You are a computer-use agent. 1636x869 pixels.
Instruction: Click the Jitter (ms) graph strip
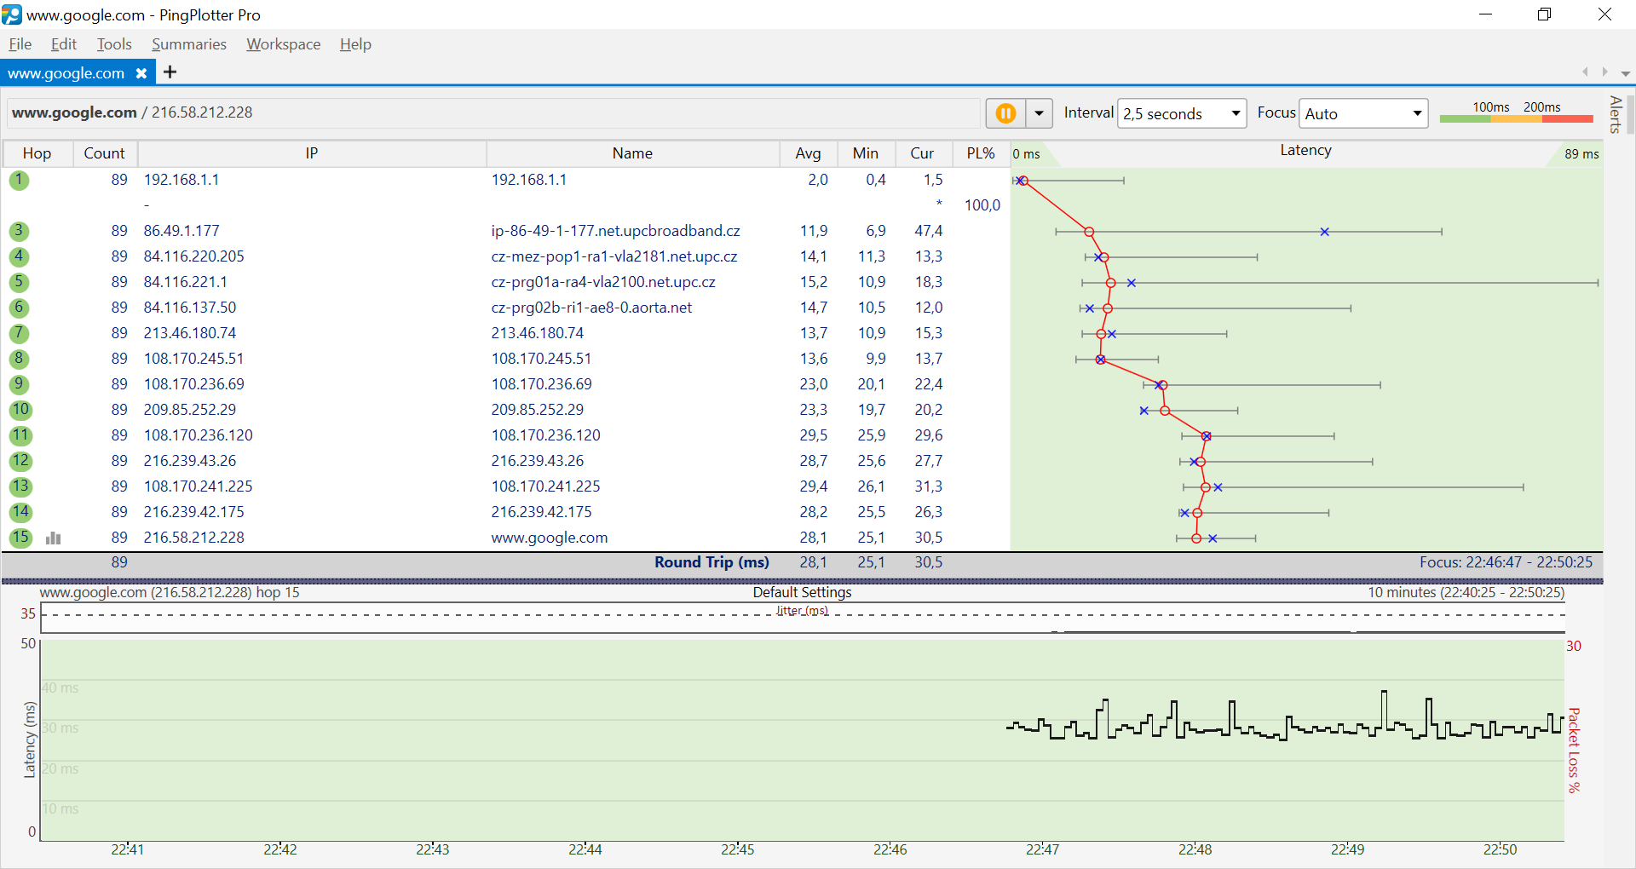tap(803, 618)
